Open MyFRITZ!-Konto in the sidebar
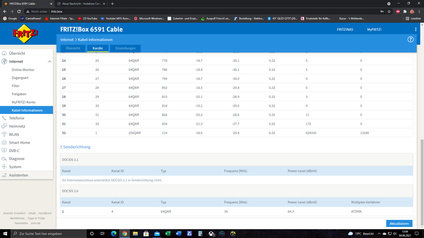424x238 pixels. tap(23, 102)
